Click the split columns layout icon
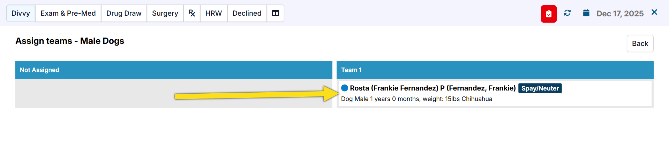Image resolution: width=669 pixels, height=165 pixels. pos(276,13)
